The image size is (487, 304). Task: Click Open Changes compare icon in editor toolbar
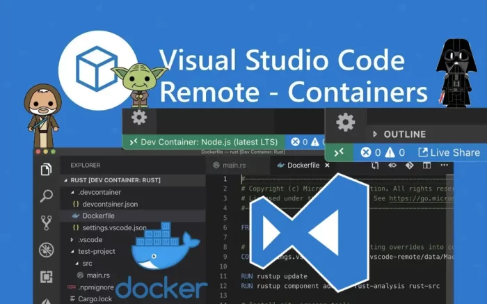pos(375,166)
